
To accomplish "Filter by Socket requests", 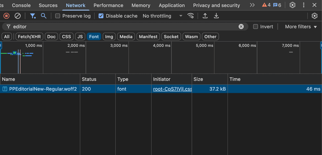I will pos(171,37).
